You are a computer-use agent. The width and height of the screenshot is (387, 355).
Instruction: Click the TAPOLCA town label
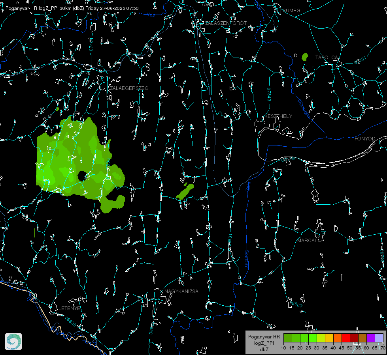[327, 58]
